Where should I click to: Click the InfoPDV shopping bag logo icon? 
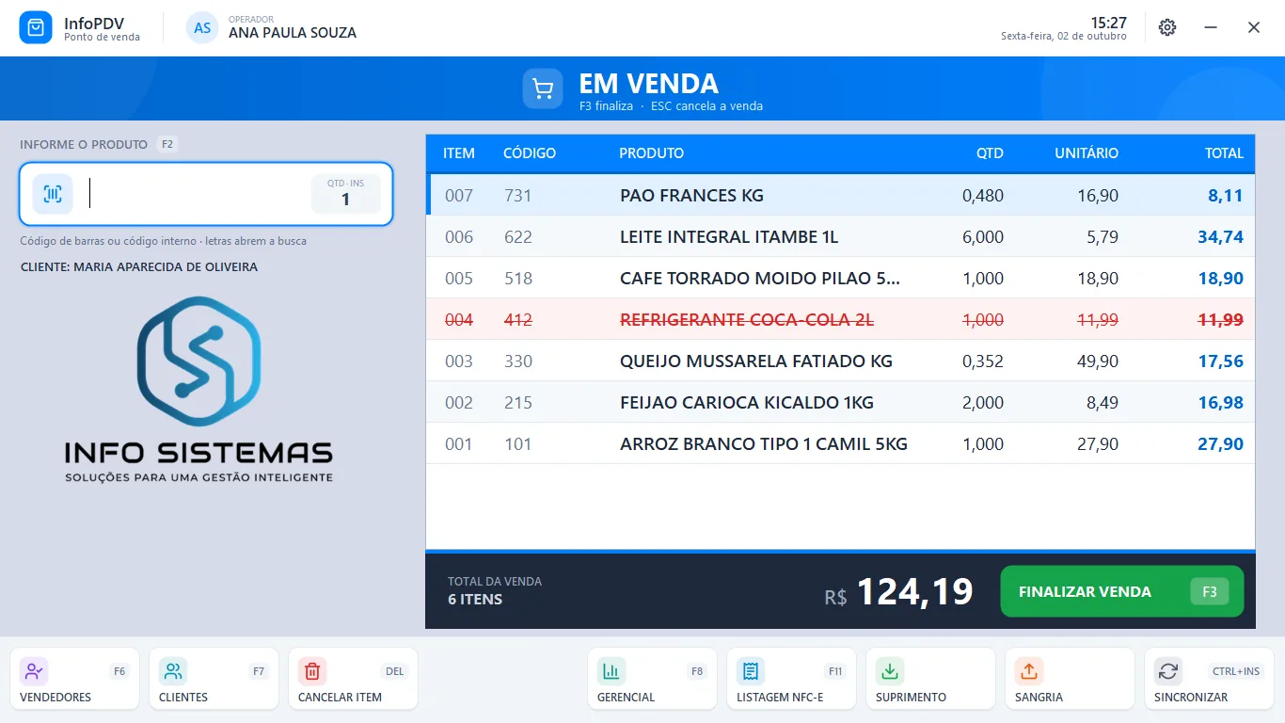tap(36, 28)
